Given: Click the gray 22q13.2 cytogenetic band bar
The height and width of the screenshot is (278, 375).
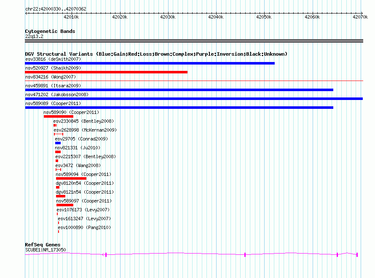Looking at the screenshot, I should pos(194,41).
